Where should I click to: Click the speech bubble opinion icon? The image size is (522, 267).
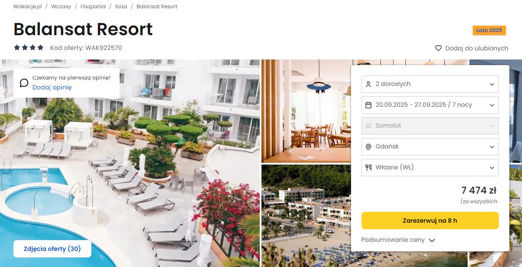coord(24,82)
